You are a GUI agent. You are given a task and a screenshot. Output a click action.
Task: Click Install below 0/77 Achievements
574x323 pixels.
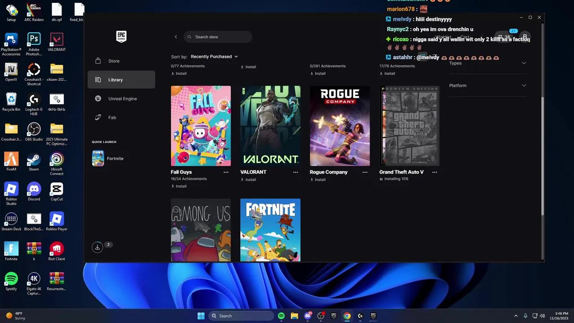(179, 74)
